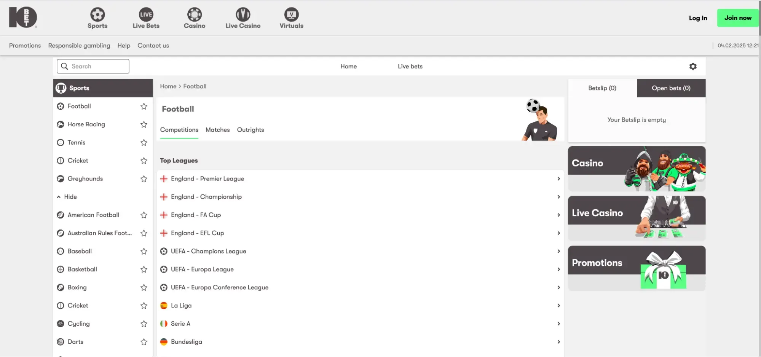Screen dimensions: 761x357
Task: Star American Football as favorite
Action: coord(144,215)
